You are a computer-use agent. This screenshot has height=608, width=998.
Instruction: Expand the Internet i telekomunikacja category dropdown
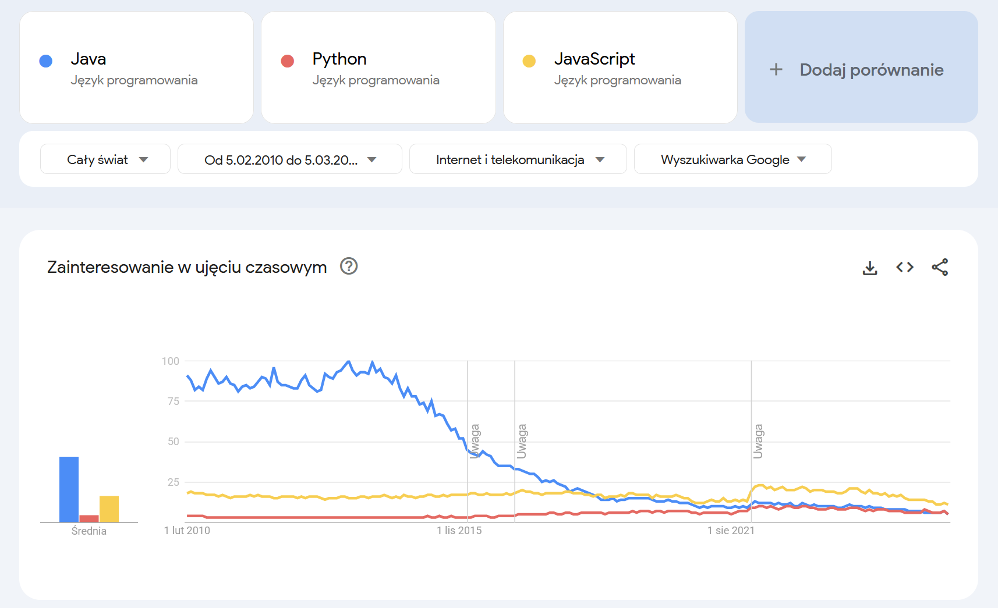coord(518,159)
